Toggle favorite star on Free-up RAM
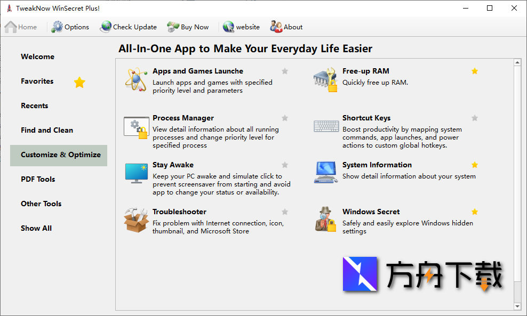The height and width of the screenshot is (316, 527). tap(475, 71)
